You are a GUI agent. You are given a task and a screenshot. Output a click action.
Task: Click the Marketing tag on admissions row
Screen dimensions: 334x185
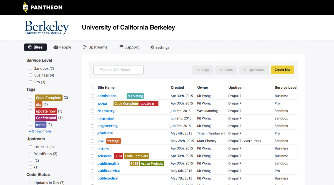[x=135, y=96]
